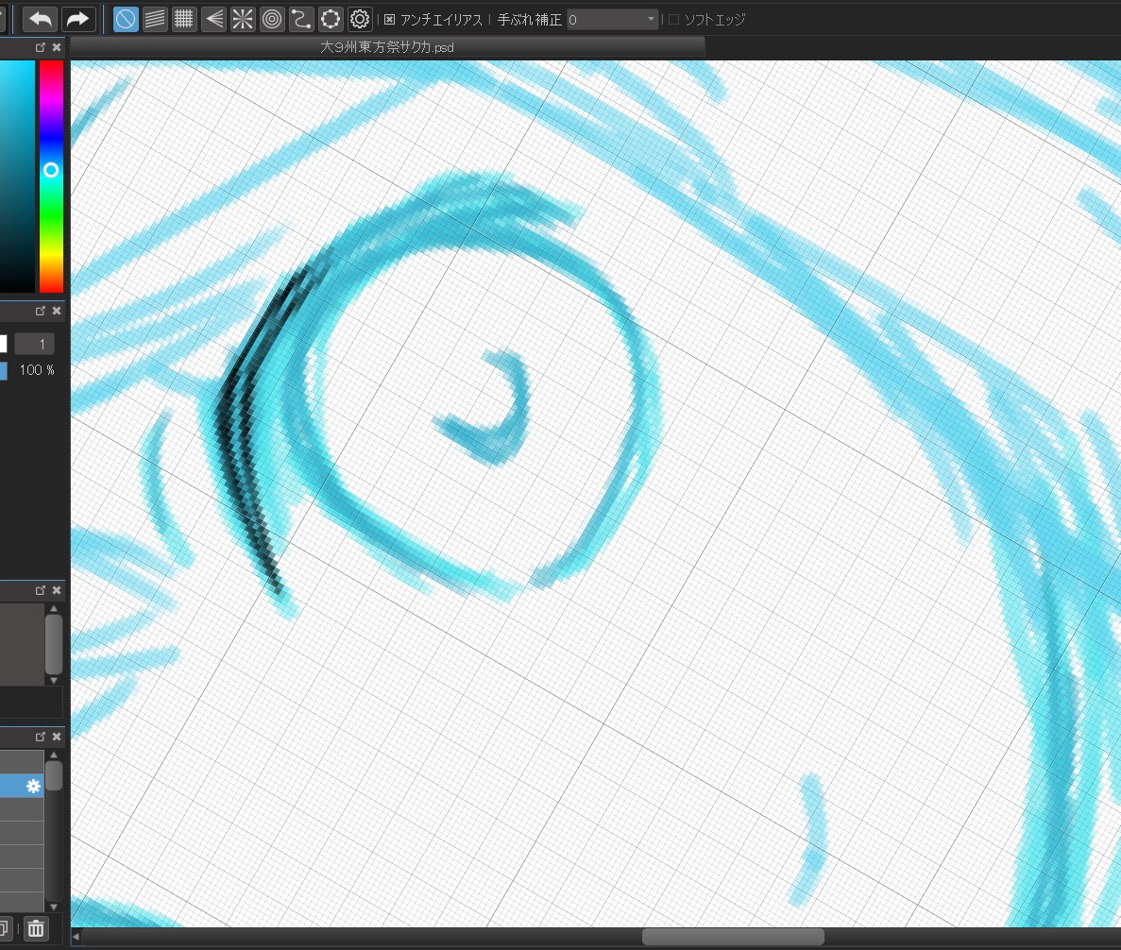The image size is (1121, 950).
Task: Click the brush list scrollbar thumb
Action: pyautogui.click(x=54, y=643)
